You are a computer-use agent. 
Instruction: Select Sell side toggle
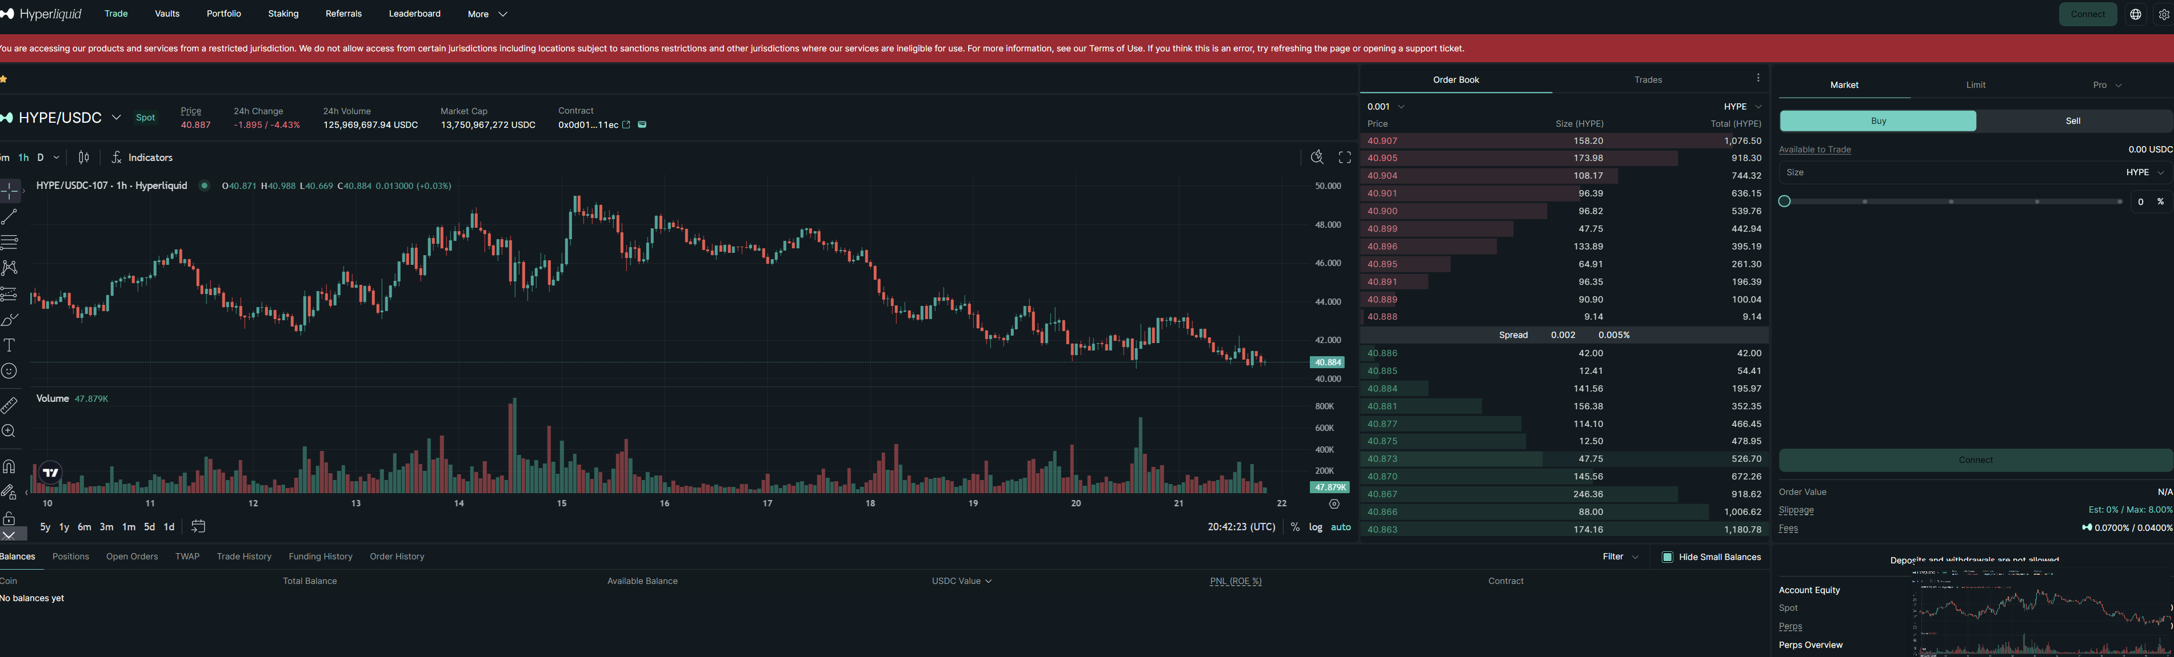(2073, 120)
